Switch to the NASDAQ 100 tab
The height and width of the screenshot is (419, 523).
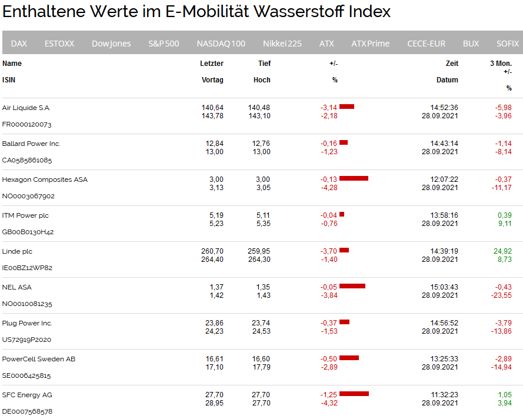coord(221,42)
